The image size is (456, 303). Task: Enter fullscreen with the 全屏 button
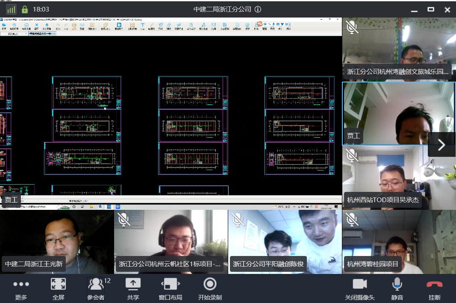point(58,289)
